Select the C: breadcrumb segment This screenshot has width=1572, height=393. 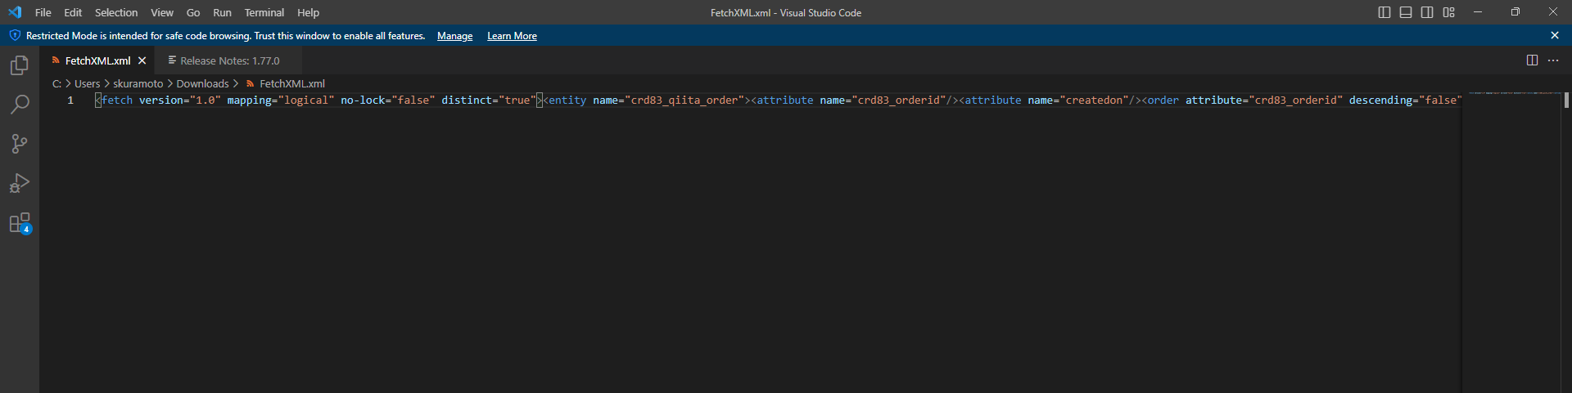coord(56,83)
